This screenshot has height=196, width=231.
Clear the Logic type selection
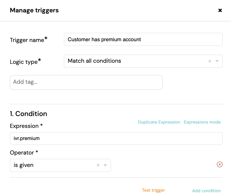(x=210, y=61)
